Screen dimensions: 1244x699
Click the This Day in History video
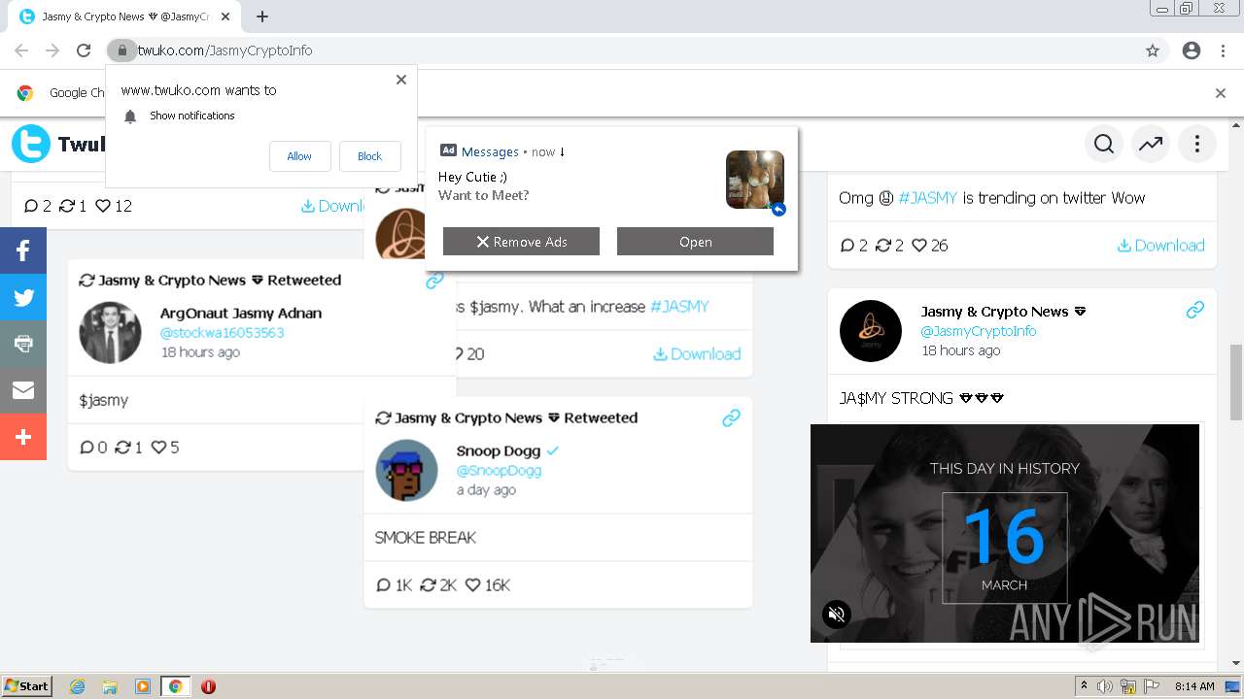(1005, 533)
